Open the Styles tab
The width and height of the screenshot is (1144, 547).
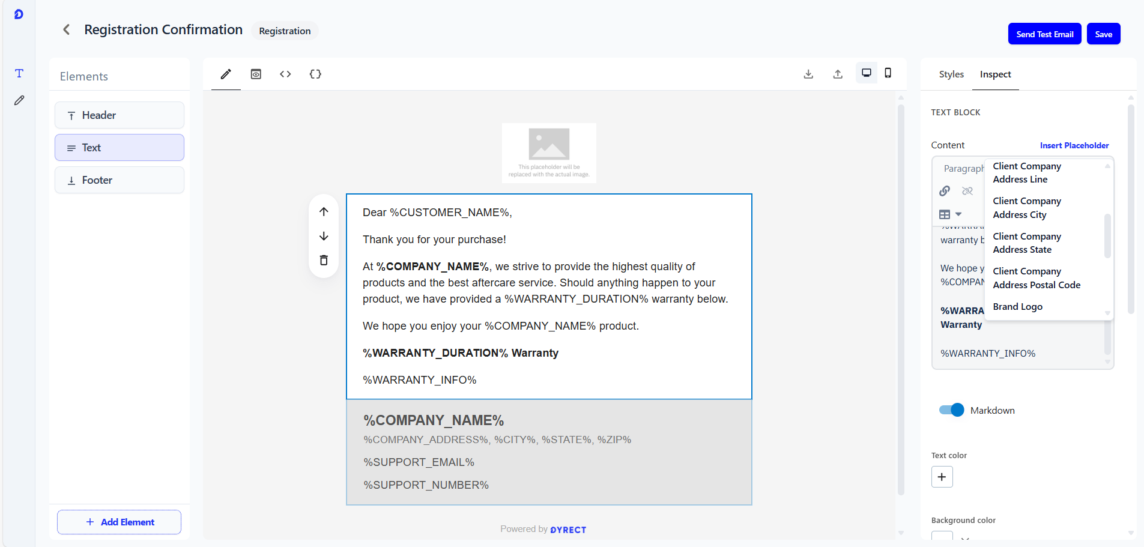point(951,74)
